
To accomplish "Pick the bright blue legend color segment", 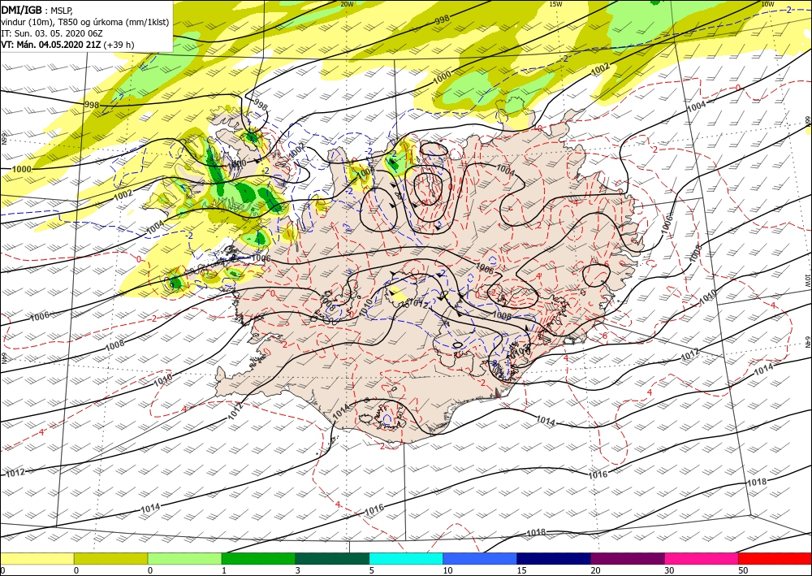I will [x=480, y=559].
